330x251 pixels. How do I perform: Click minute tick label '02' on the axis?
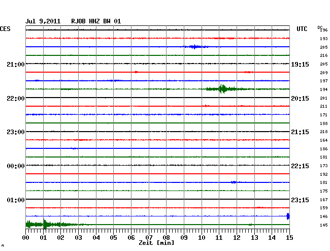[x=60, y=237]
